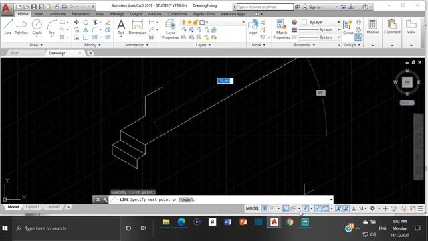Click the Start file tab
The width and height of the screenshot is (428, 241).
[15, 53]
